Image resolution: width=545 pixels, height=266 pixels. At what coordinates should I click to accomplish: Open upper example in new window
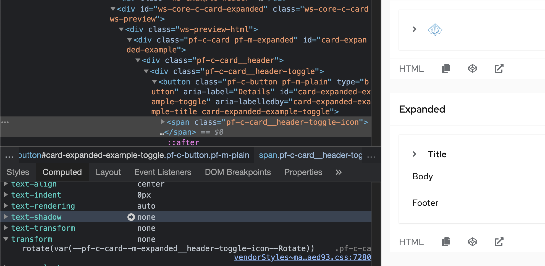(x=499, y=68)
